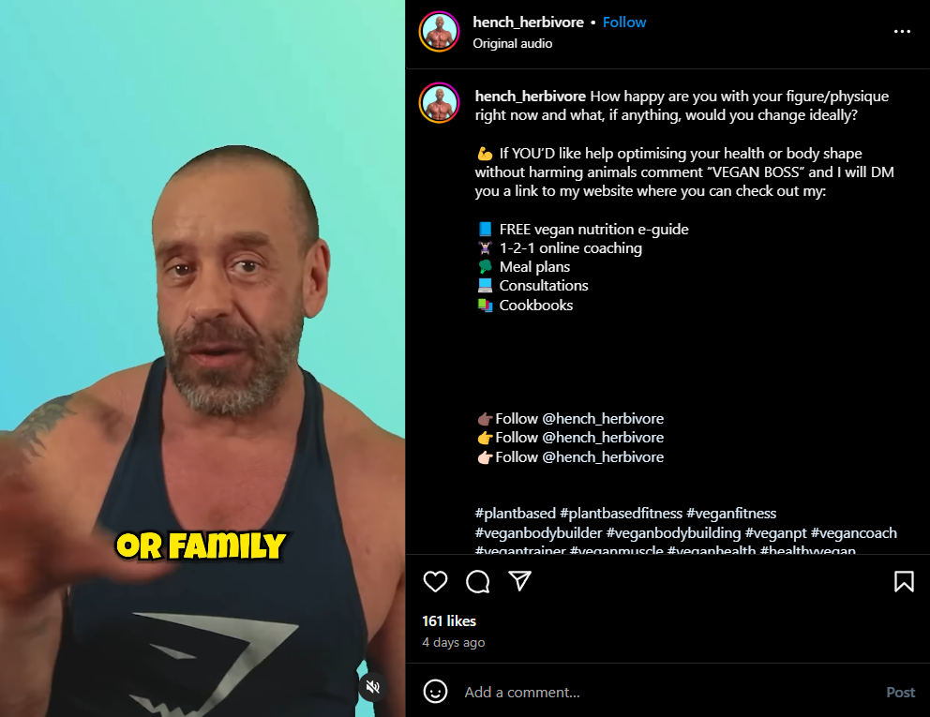The width and height of the screenshot is (930, 717).
Task: Save post using the bookmark icon
Action: [904, 582]
